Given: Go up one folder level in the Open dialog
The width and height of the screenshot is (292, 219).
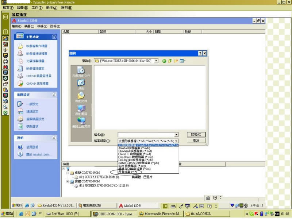Looking at the screenshot, I should (170, 61).
